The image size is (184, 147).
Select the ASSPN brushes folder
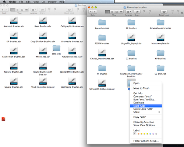tap(102, 38)
